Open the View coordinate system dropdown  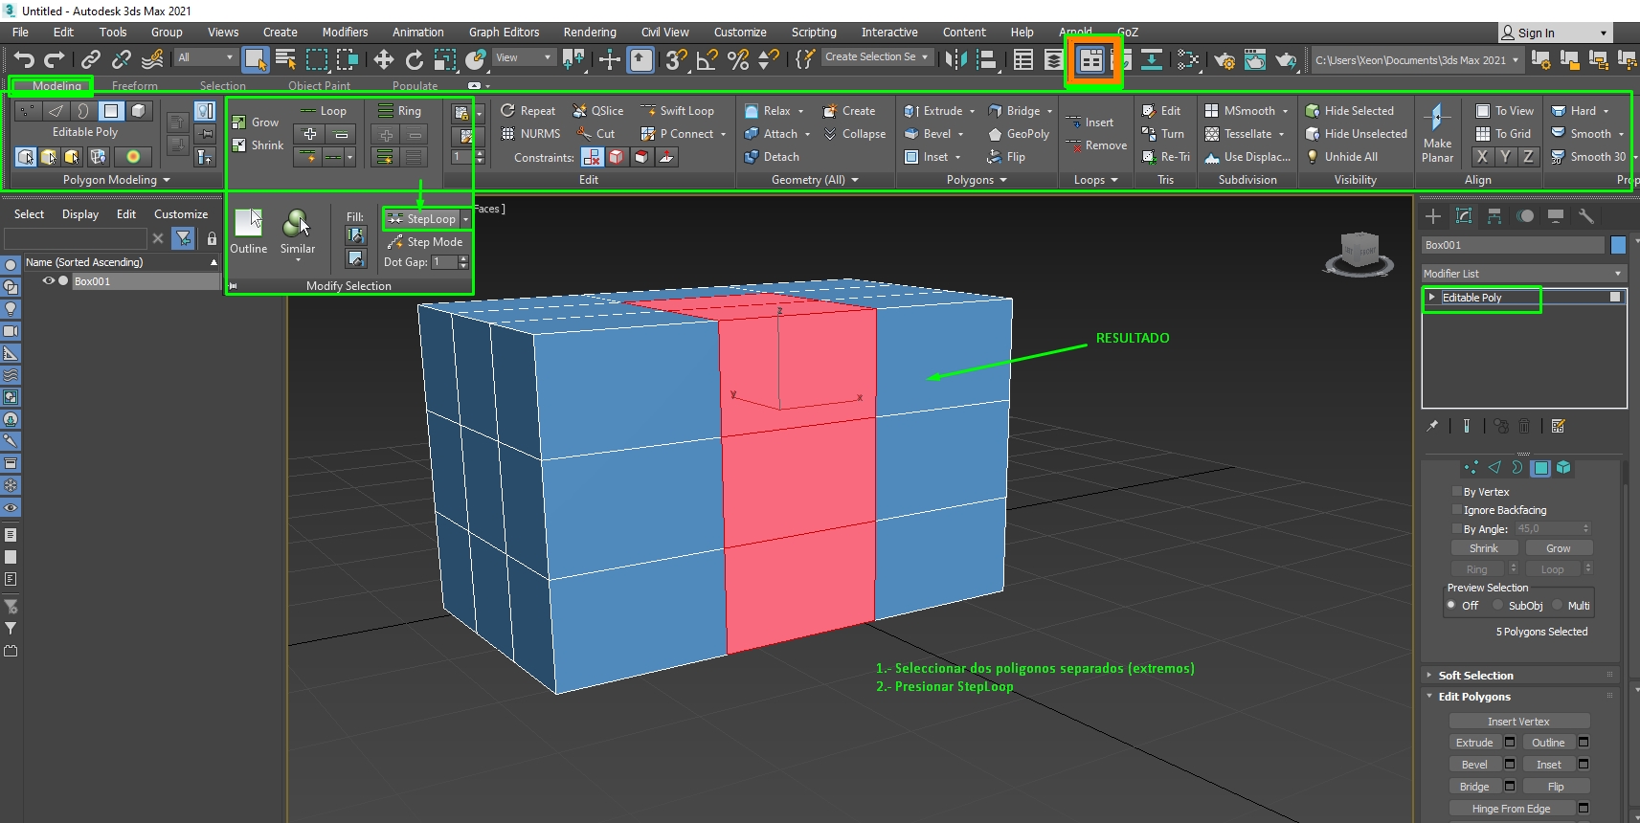click(524, 58)
